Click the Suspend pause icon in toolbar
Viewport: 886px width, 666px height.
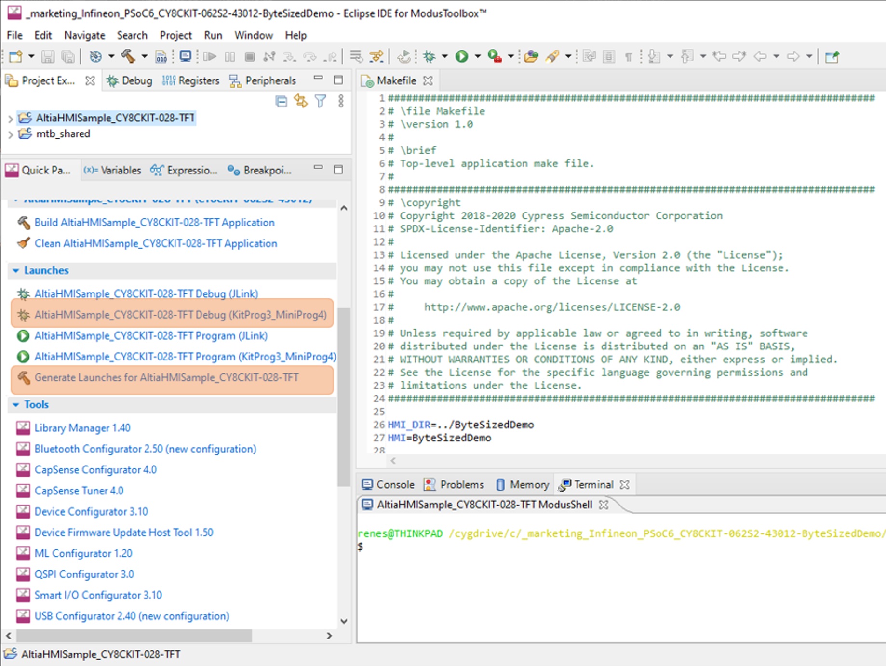tap(230, 56)
